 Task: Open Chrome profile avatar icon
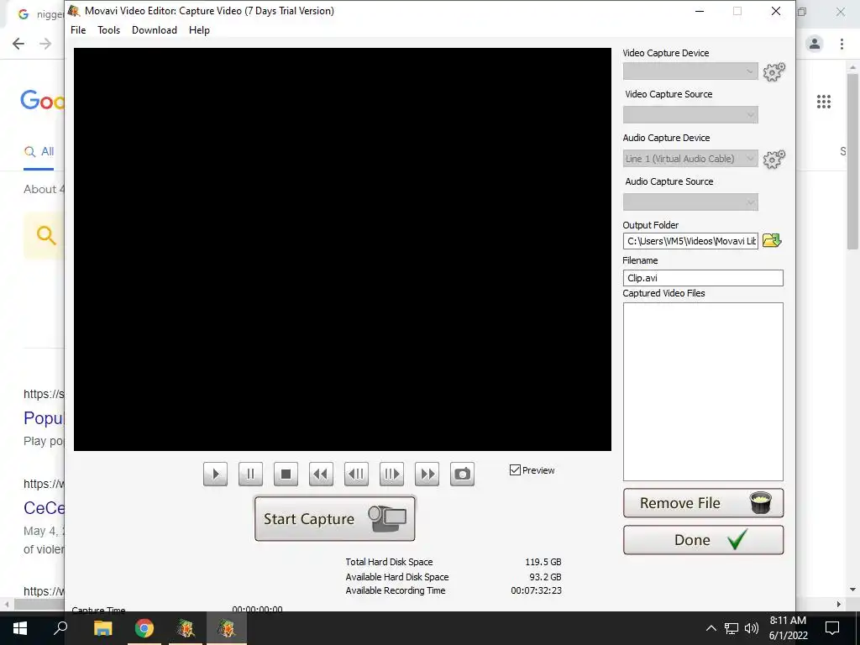815,44
